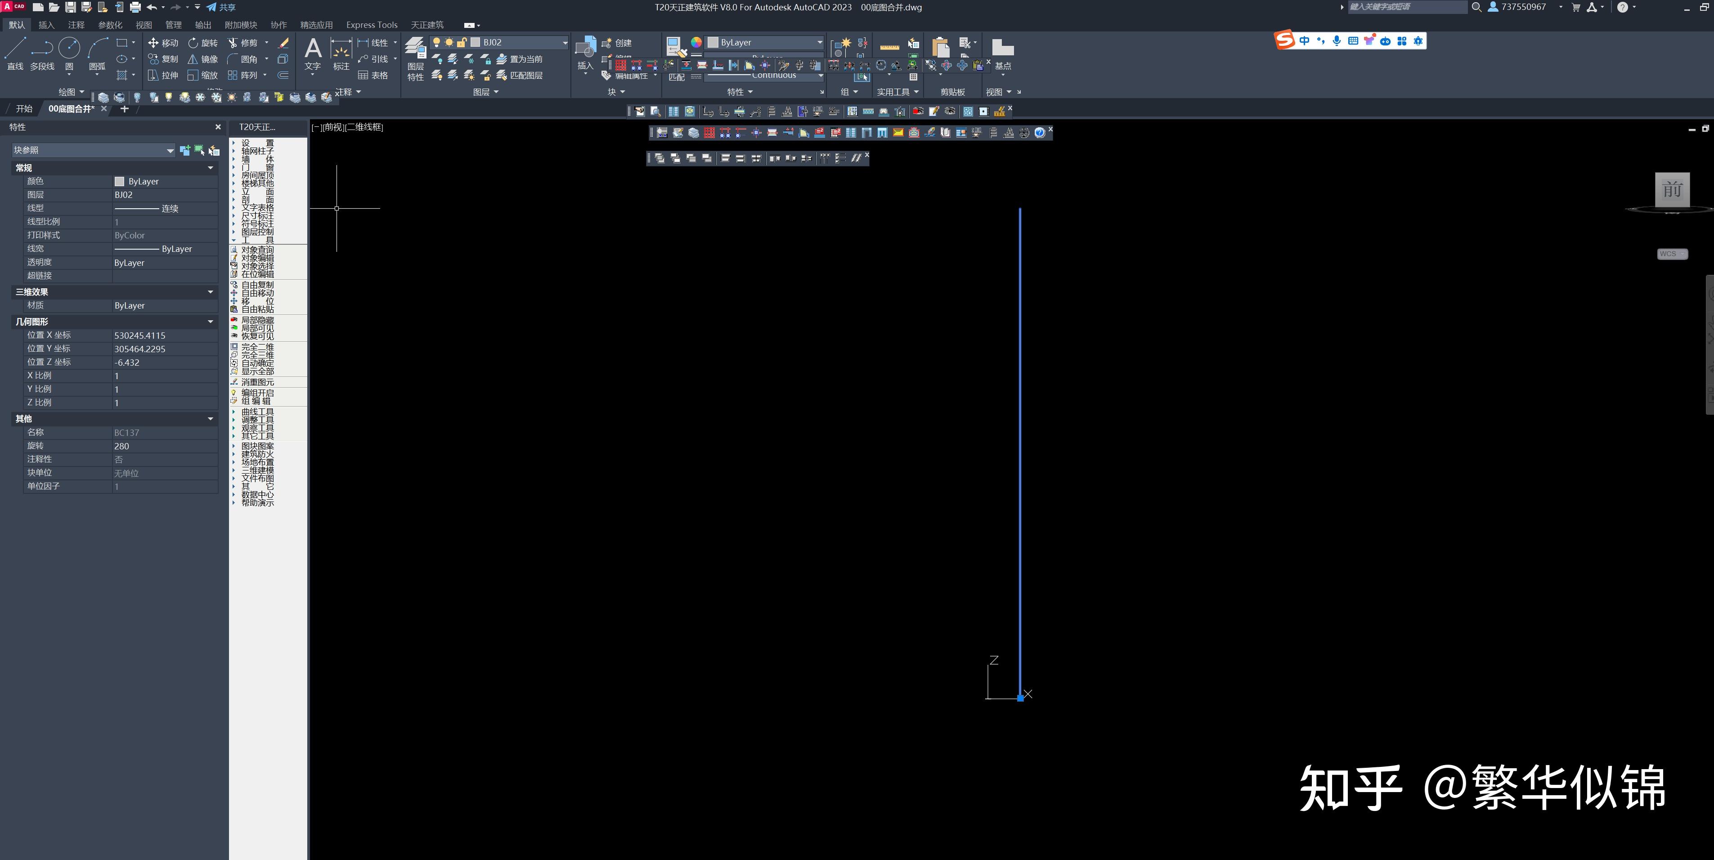Viewport: 1714px width, 860px height.
Task: Click the offset icon below the explode box
Action: coord(283,75)
